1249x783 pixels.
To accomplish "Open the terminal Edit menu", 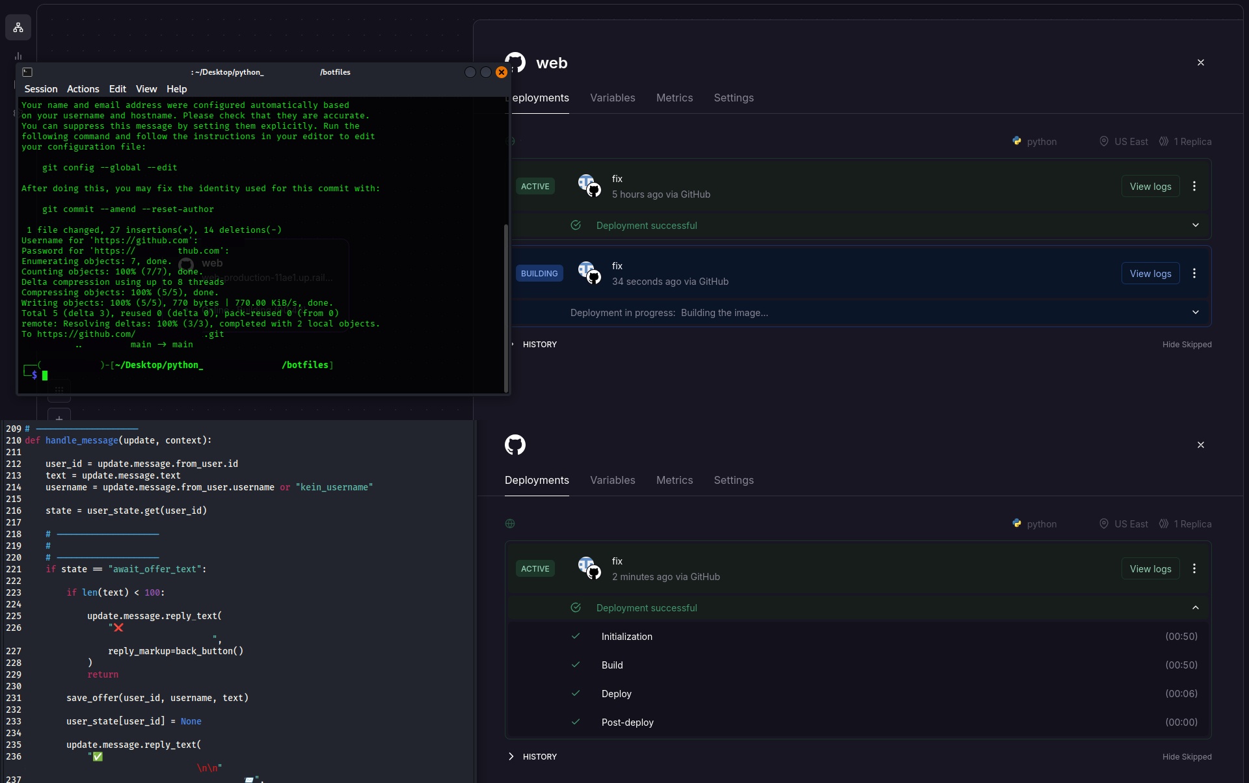I will pos(118,89).
